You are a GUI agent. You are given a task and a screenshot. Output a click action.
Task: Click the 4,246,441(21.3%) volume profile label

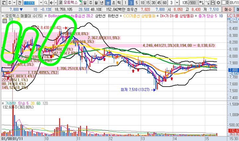(x=179, y=45)
